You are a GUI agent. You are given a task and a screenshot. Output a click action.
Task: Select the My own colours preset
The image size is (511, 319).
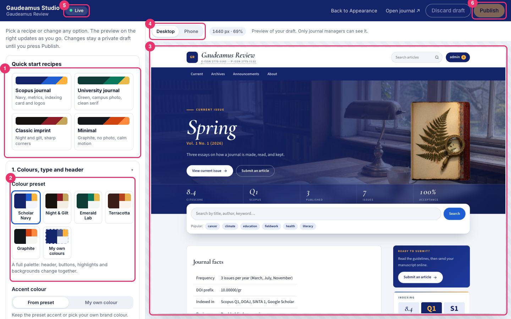(x=57, y=243)
